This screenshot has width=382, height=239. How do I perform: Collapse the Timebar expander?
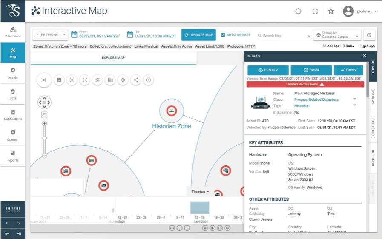200,191
